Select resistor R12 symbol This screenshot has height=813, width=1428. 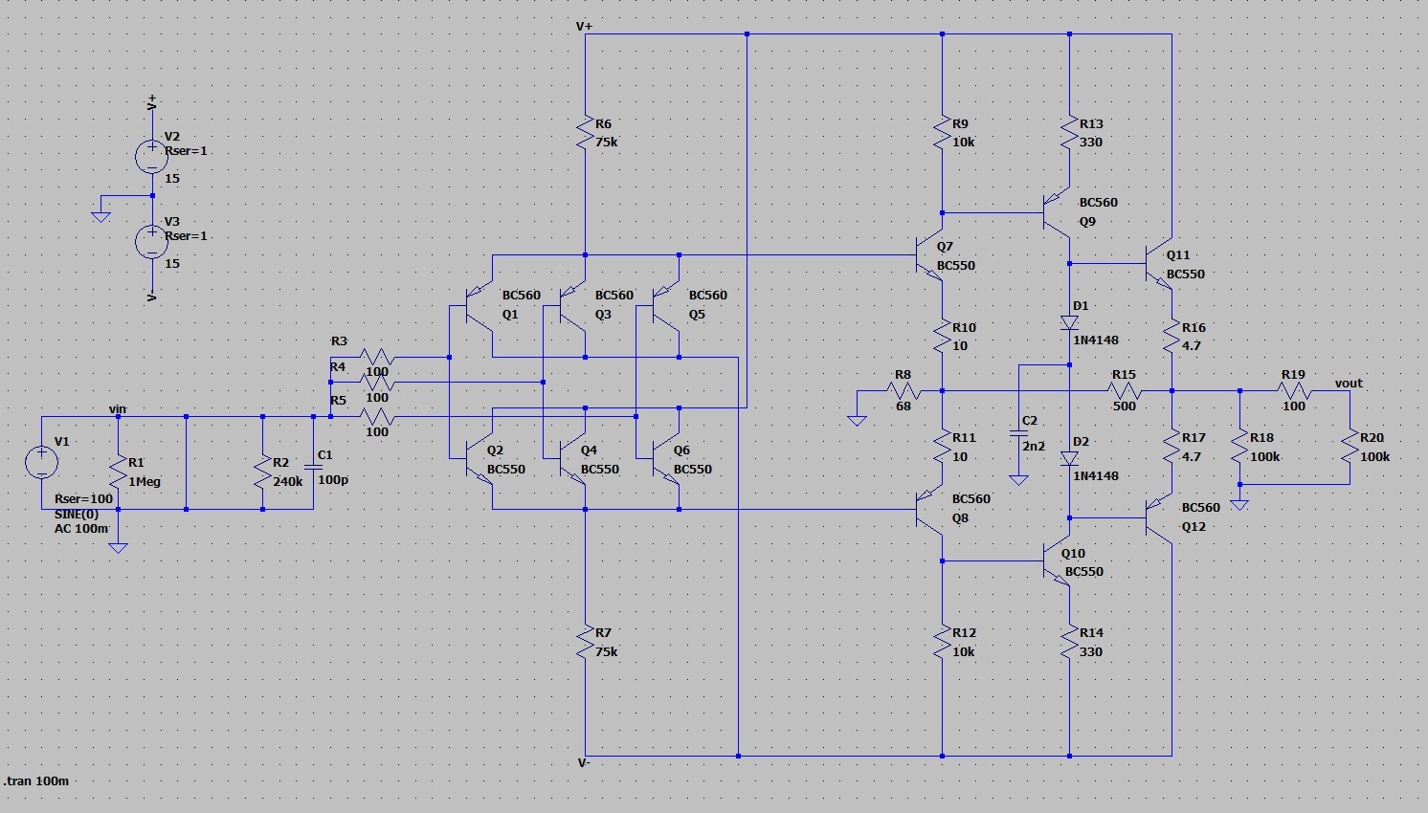pos(943,643)
